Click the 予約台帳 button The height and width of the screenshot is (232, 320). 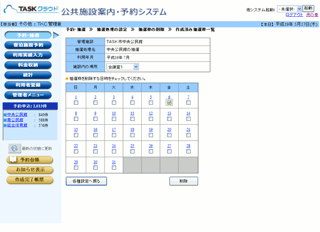pyautogui.click(x=29, y=160)
